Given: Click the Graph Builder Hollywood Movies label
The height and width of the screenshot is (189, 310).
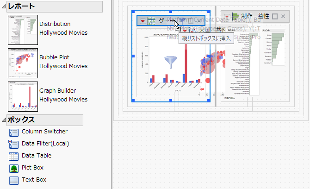Looking at the screenshot, I should coord(63,95).
